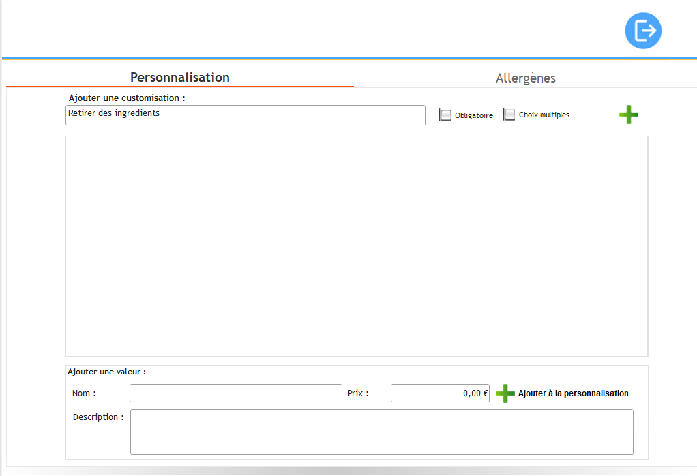
Task: Click the Choix multiples label text
Action: click(x=544, y=115)
